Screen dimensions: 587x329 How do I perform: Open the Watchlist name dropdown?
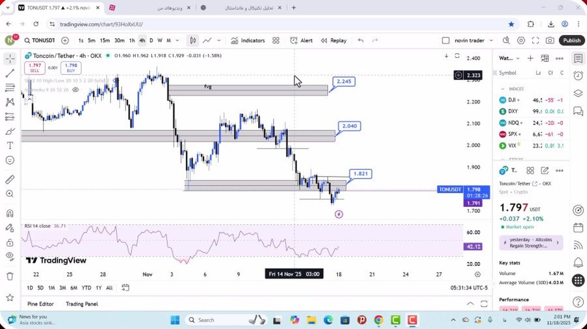pyautogui.click(x=509, y=58)
